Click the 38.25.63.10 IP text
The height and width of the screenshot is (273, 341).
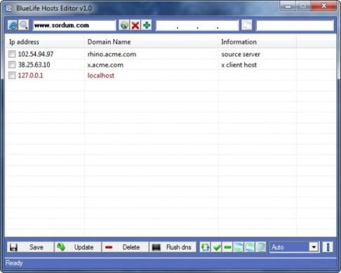click(34, 65)
